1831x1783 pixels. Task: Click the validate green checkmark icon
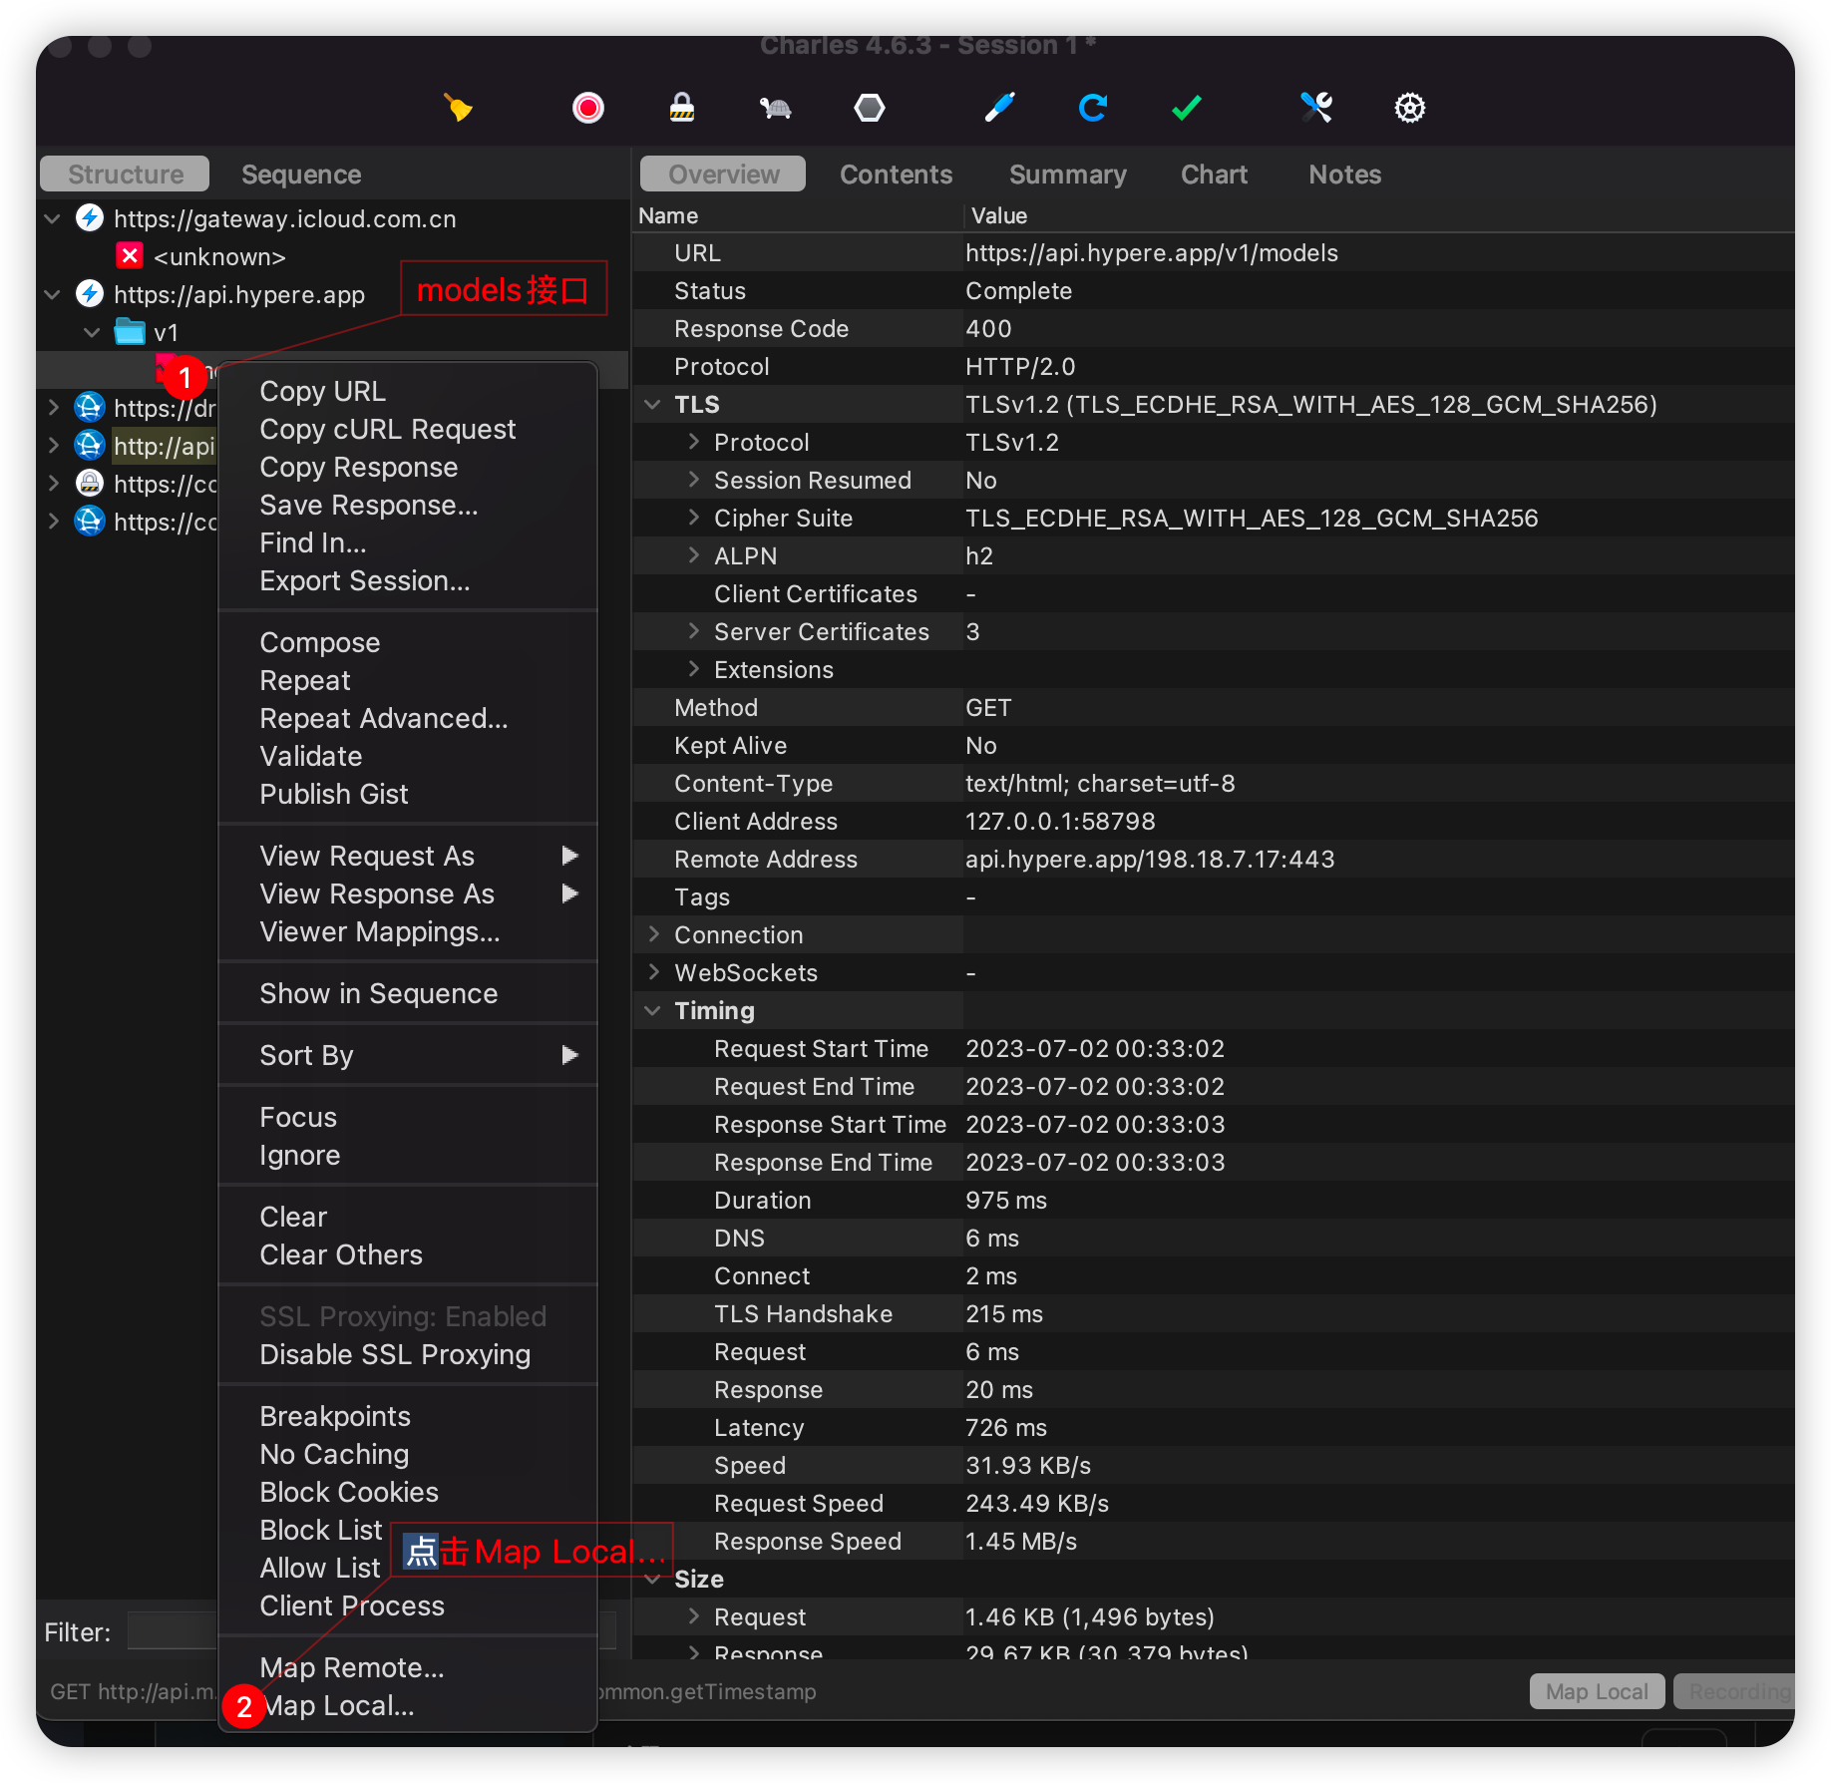pos(1186,107)
